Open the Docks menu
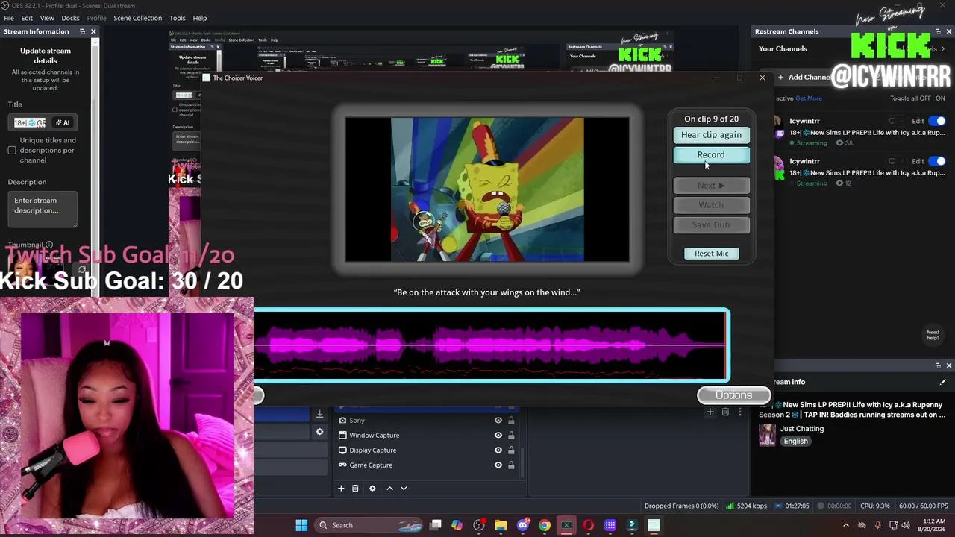Viewport: 955px width, 537px height. (70, 18)
